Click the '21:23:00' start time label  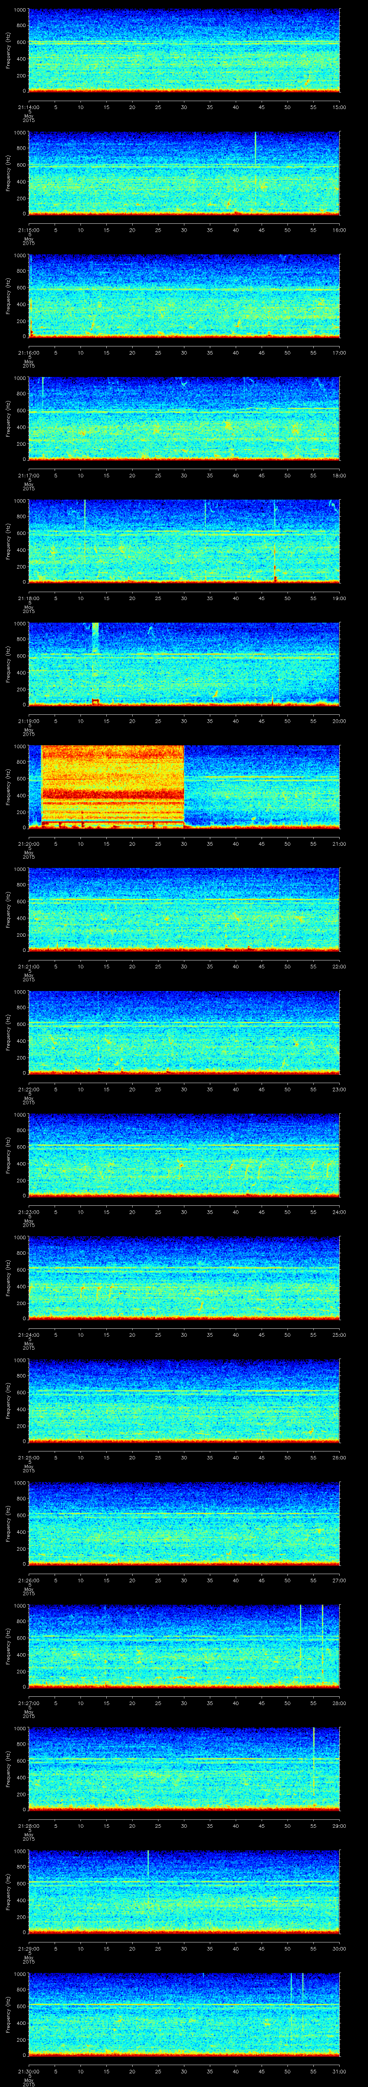click(28, 1211)
